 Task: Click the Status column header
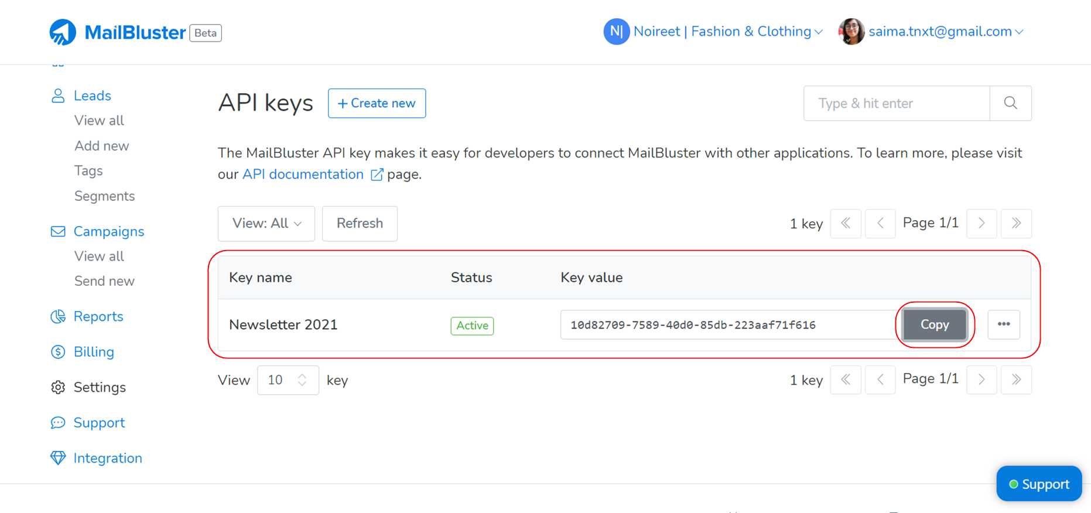click(471, 278)
